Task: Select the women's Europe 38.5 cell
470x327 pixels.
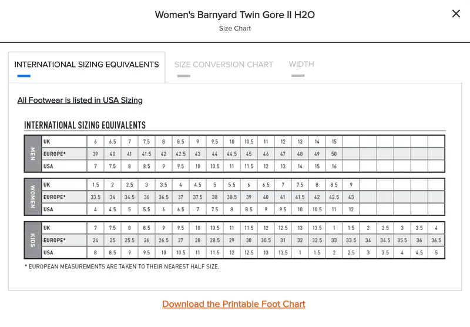Action: click(x=232, y=197)
